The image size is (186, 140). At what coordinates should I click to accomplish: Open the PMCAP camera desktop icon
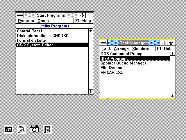(34, 129)
